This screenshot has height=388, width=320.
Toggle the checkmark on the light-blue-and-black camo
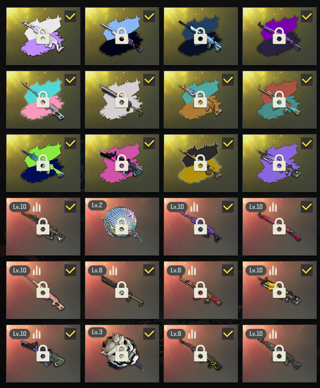149,16
